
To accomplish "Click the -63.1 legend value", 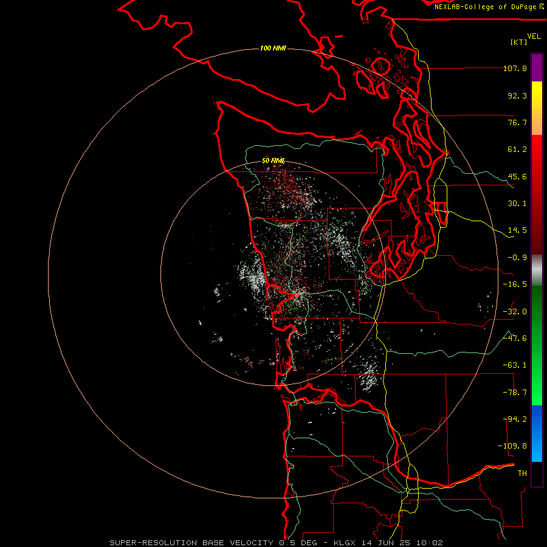I will [x=515, y=365].
